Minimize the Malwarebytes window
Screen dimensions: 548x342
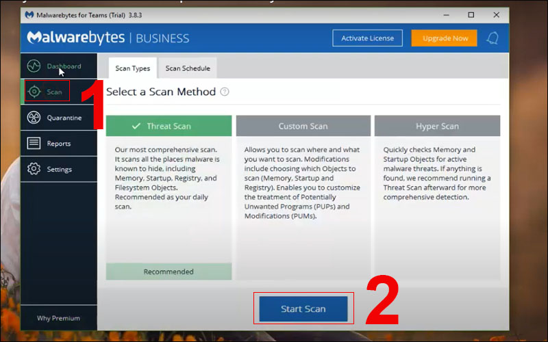[x=447, y=15]
